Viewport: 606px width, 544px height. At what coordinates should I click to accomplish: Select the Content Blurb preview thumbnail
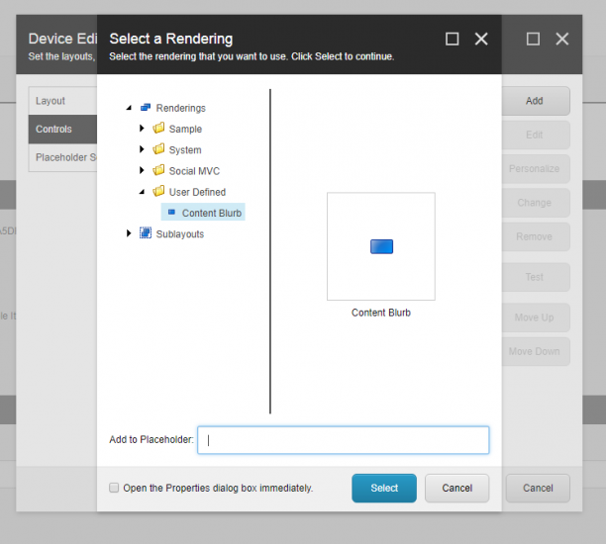coord(381,246)
